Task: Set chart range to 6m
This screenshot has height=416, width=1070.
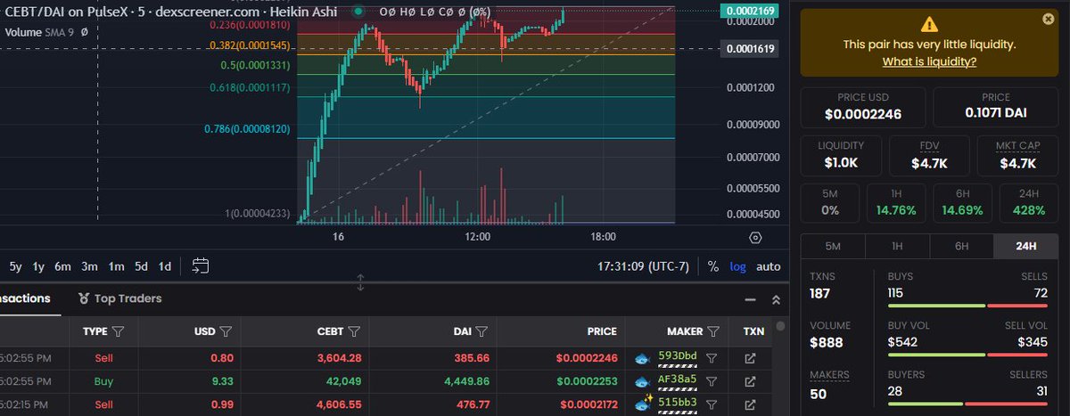Action: pyautogui.click(x=62, y=265)
